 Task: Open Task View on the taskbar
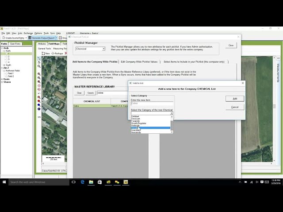click(x=74, y=182)
